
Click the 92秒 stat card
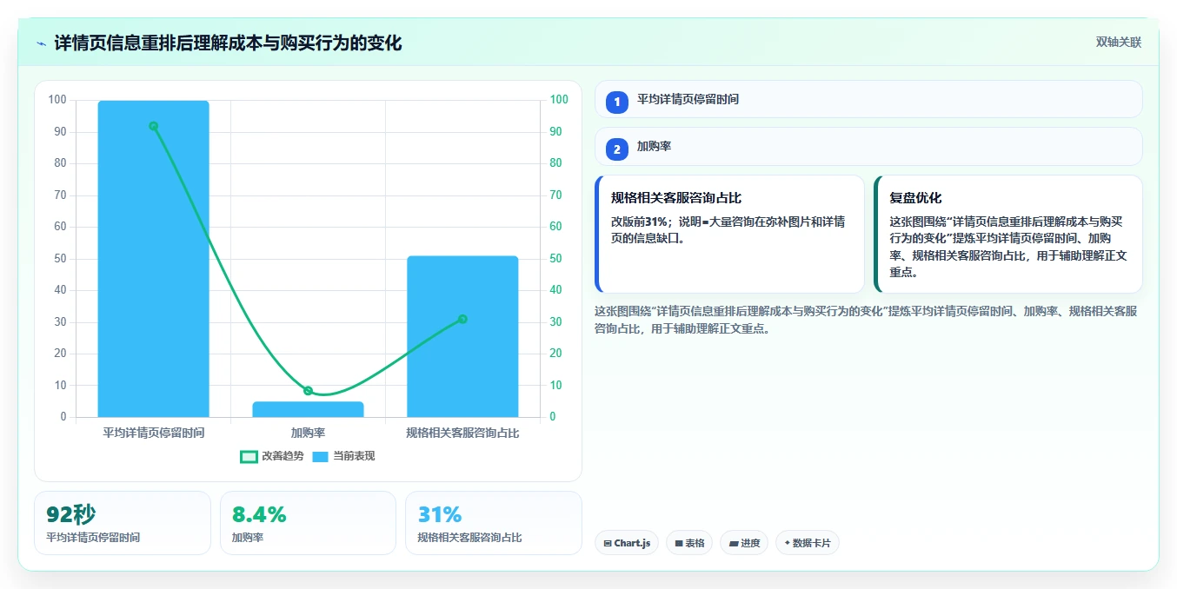click(123, 523)
